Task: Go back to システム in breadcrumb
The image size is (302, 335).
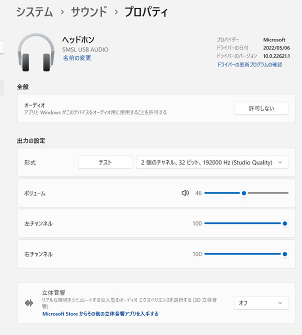Action: (x=34, y=12)
